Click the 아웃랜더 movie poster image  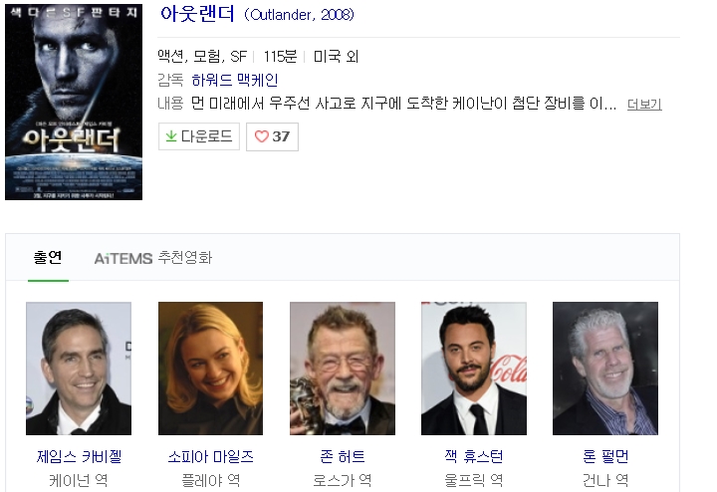click(x=74, y=100)
